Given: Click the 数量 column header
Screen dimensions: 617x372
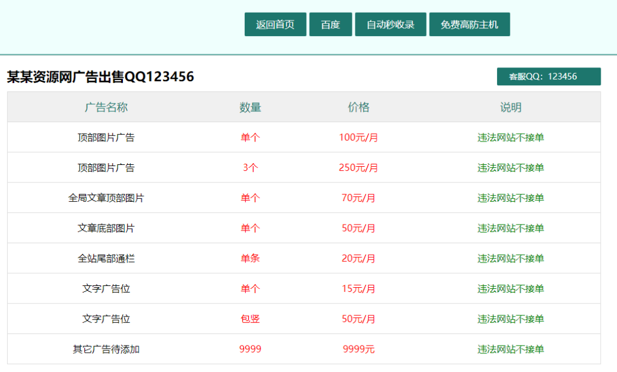Looking at the screenshot, I should 250,107.
